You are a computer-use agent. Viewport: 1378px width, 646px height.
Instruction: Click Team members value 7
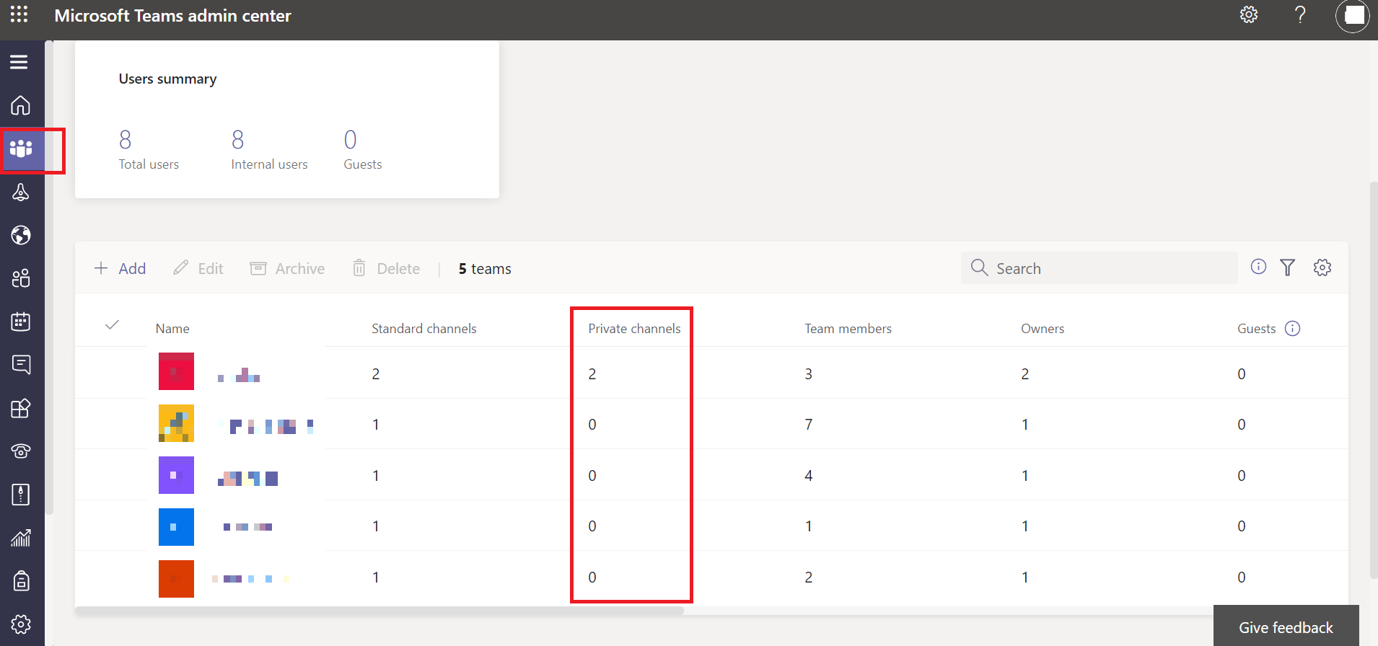[x=809, y=425]
